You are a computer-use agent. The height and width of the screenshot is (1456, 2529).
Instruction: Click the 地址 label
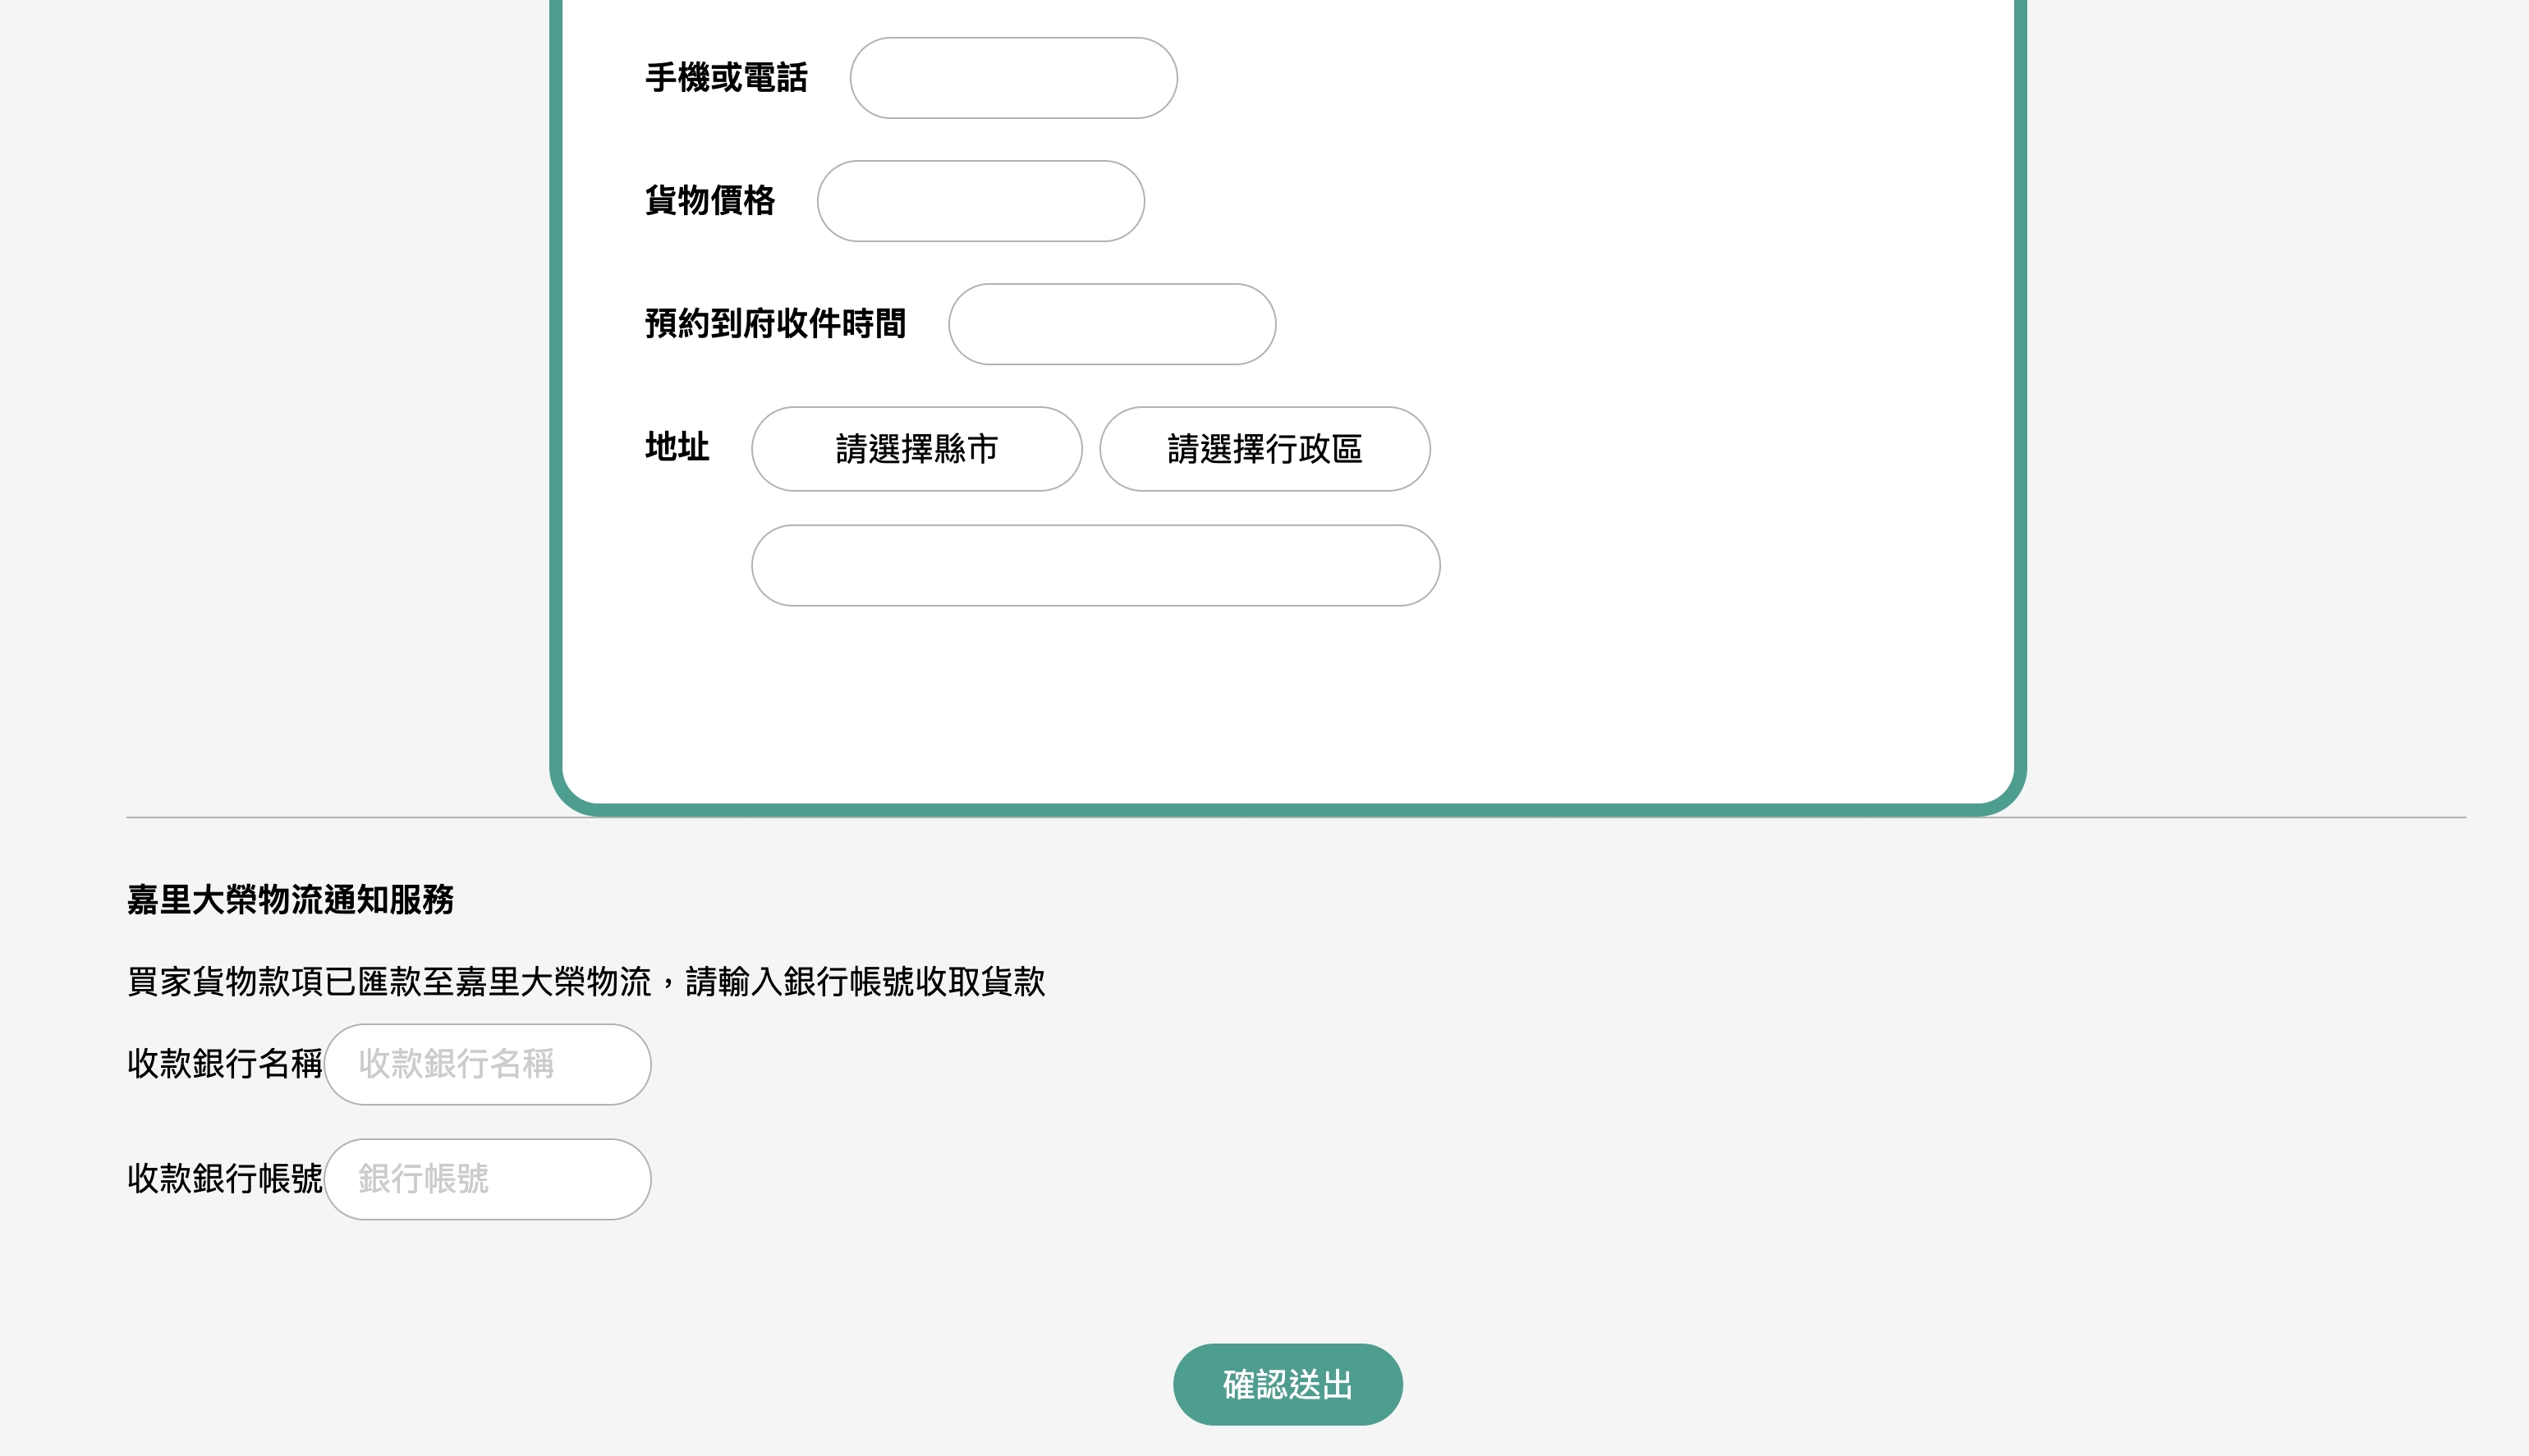point(677,446)
